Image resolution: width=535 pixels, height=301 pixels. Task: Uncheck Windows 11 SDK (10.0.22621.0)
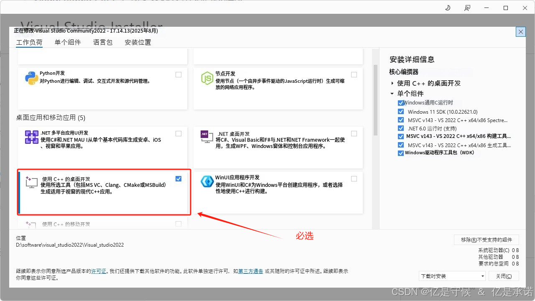coord(401,112)
